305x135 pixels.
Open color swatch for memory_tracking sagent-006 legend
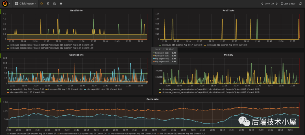tap(160, 92)
